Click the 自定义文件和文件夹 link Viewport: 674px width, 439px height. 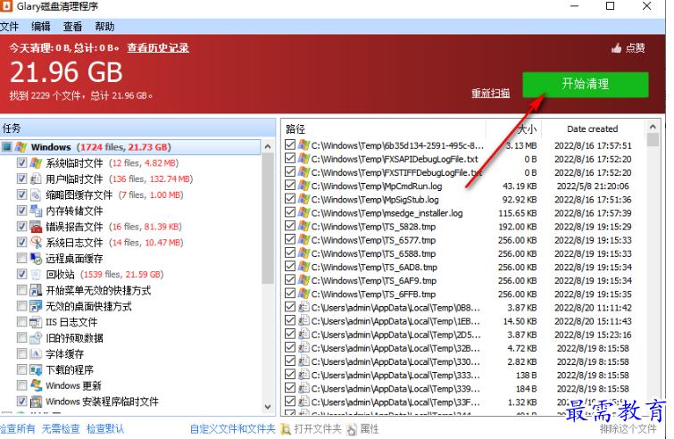pos(232,428)
